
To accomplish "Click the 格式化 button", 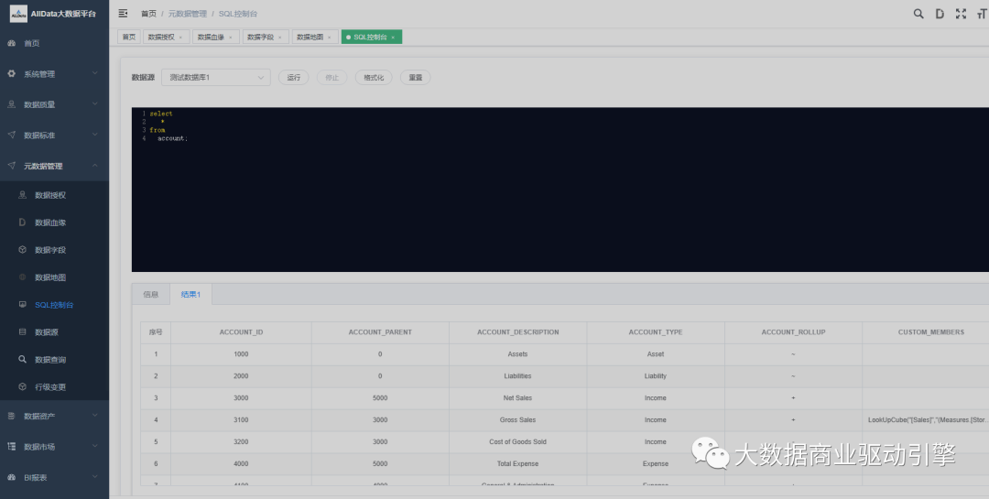I will tap(373, 78).
